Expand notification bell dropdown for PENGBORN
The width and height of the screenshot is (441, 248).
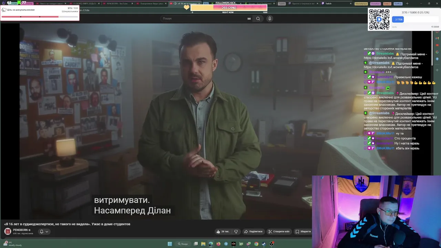tap(44, 231)
